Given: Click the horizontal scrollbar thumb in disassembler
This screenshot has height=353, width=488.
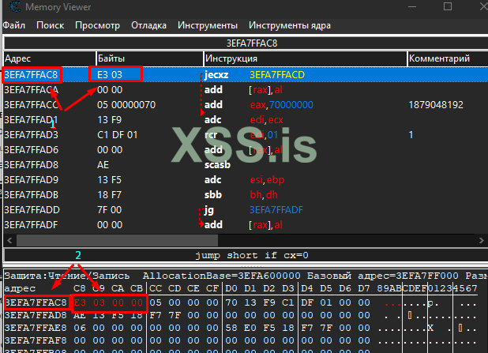Looking at the screenshot, I should 117,240.
